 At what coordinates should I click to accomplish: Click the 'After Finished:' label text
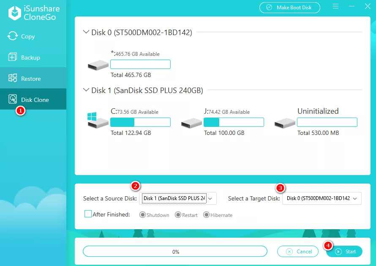pyautogui.click(x=111, y=214)
